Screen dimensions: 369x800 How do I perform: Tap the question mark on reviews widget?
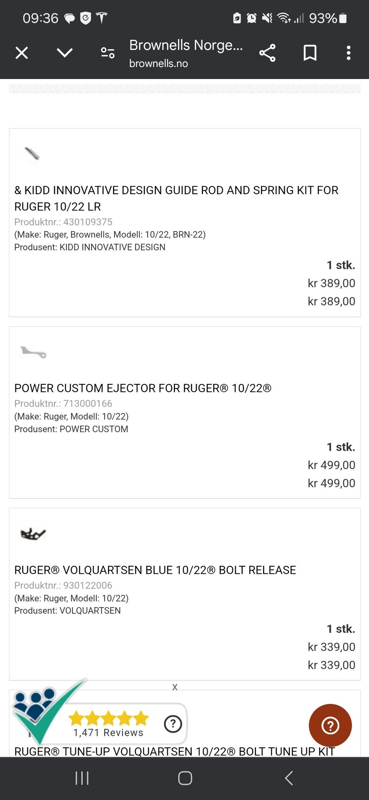coord(173,724)
